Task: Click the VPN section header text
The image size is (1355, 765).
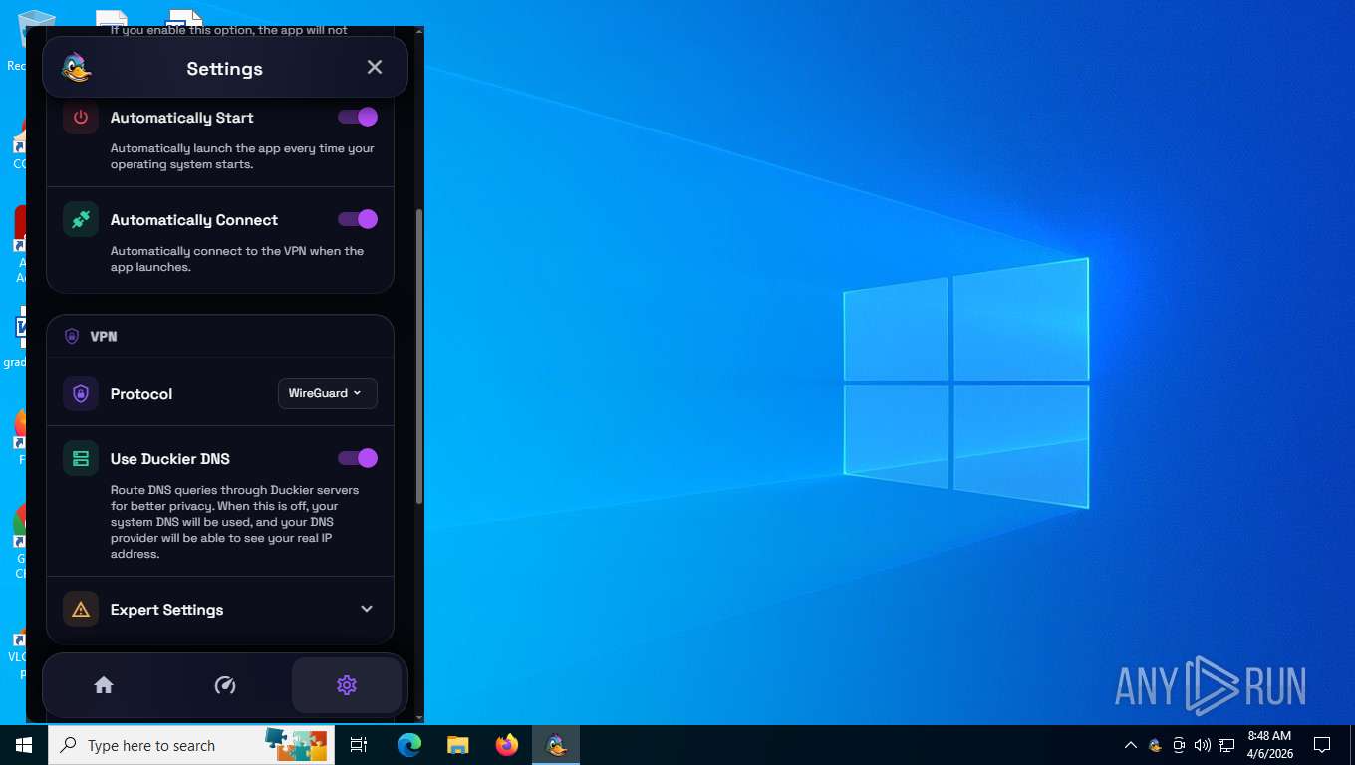Action: click(104, 337)
